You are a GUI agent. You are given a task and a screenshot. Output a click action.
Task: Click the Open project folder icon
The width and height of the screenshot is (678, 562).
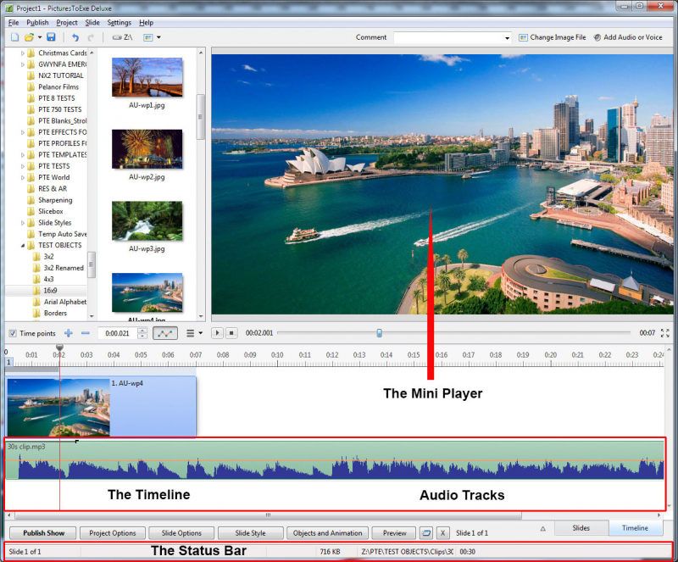(29, 37)
